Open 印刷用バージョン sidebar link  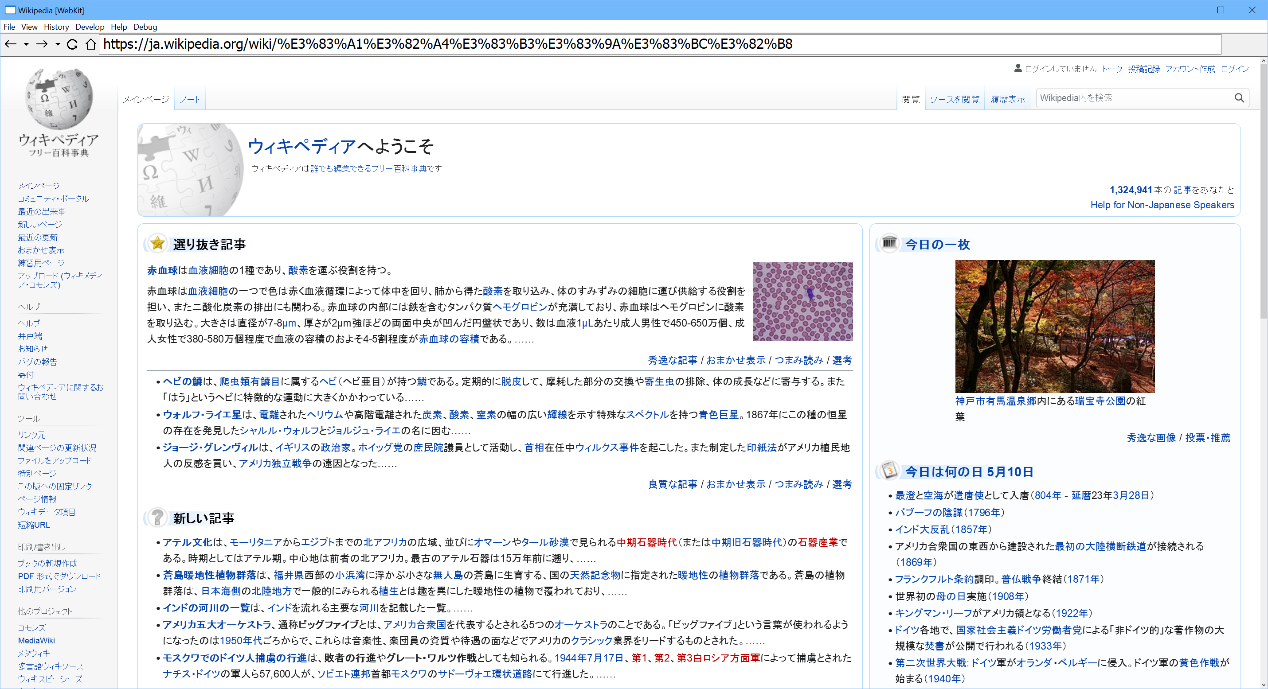point(47,589)
